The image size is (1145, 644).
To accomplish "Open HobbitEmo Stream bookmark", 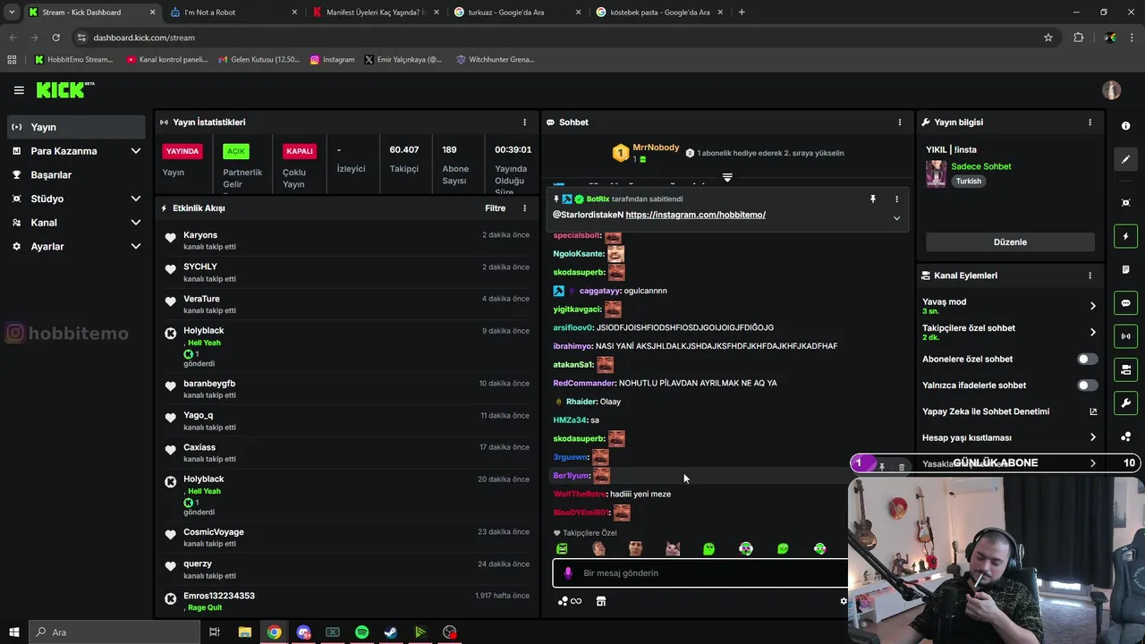I will [x=73, y=60].
